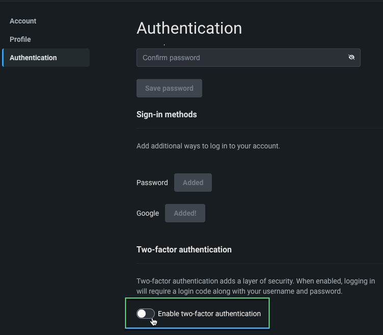The image size is (383, 335).
Task: Go to the Profile settings section
Action: click(x=20, y=39)
